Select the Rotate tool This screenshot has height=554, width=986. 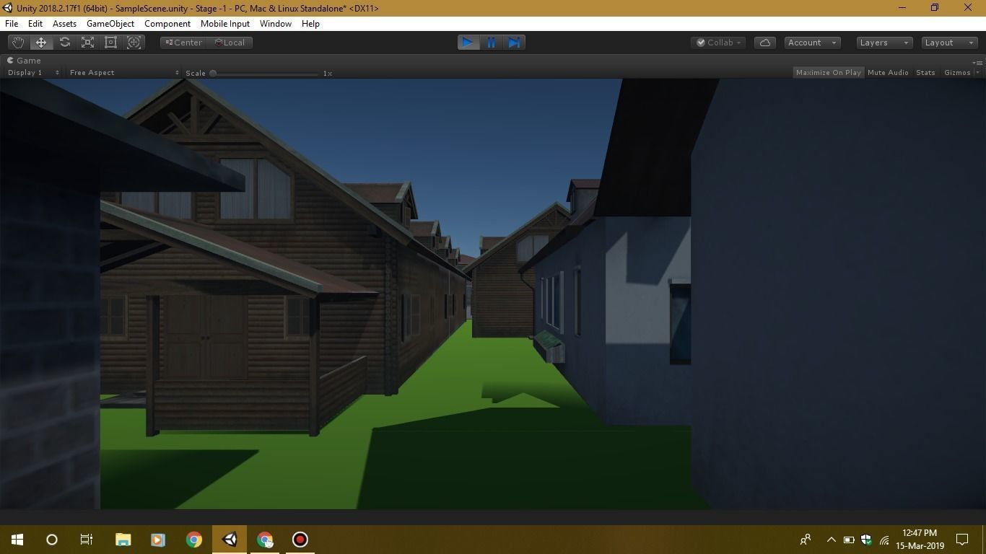pos(64,43)
